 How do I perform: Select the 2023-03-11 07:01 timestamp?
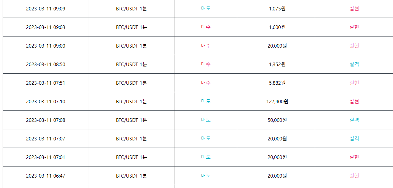pyautogui.click(x=46, y=157)
